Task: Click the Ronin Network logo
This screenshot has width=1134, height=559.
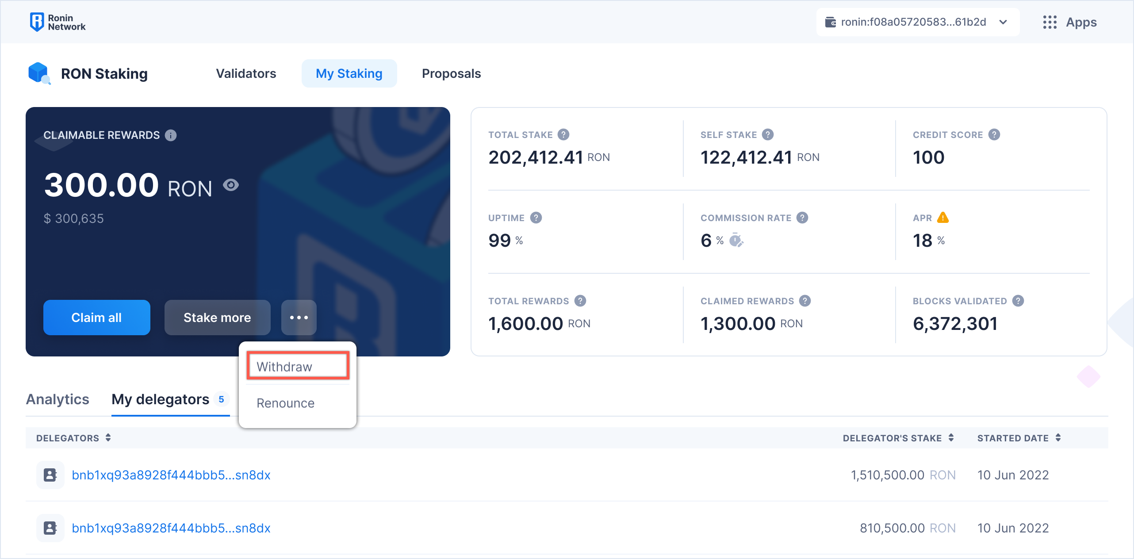Action: tap(57, 22)
